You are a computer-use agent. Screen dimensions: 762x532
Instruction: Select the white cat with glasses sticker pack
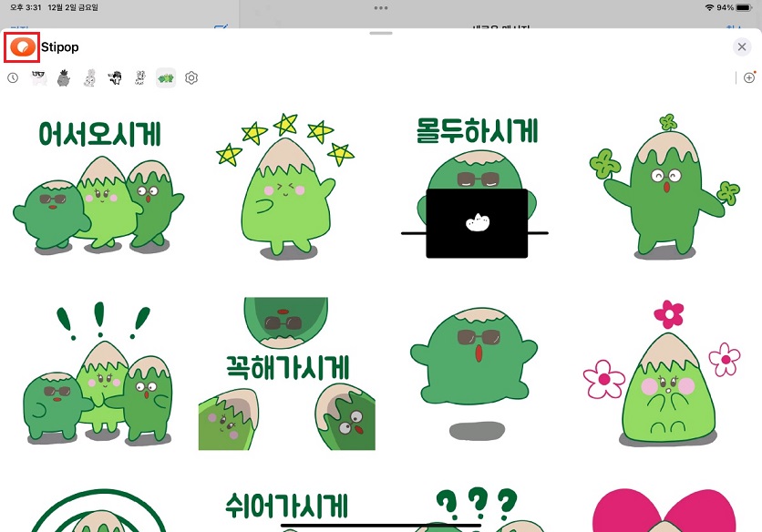pos(39,77)
